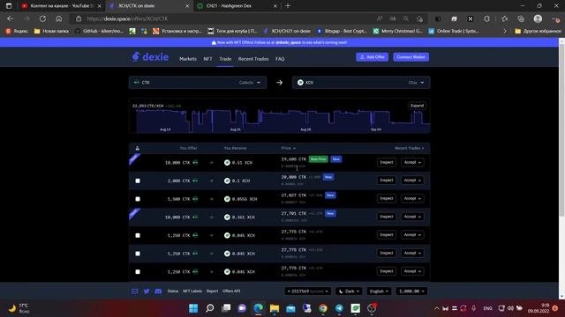
Task: Open the email icon in the footer
Action: coord(134,291)
